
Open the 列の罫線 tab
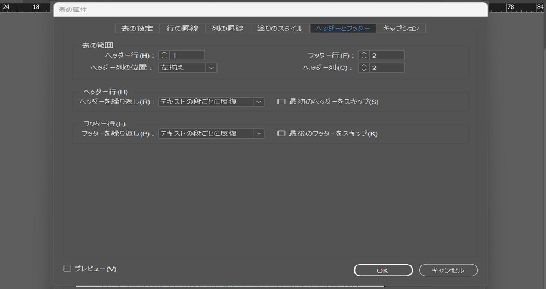[228, 28]
